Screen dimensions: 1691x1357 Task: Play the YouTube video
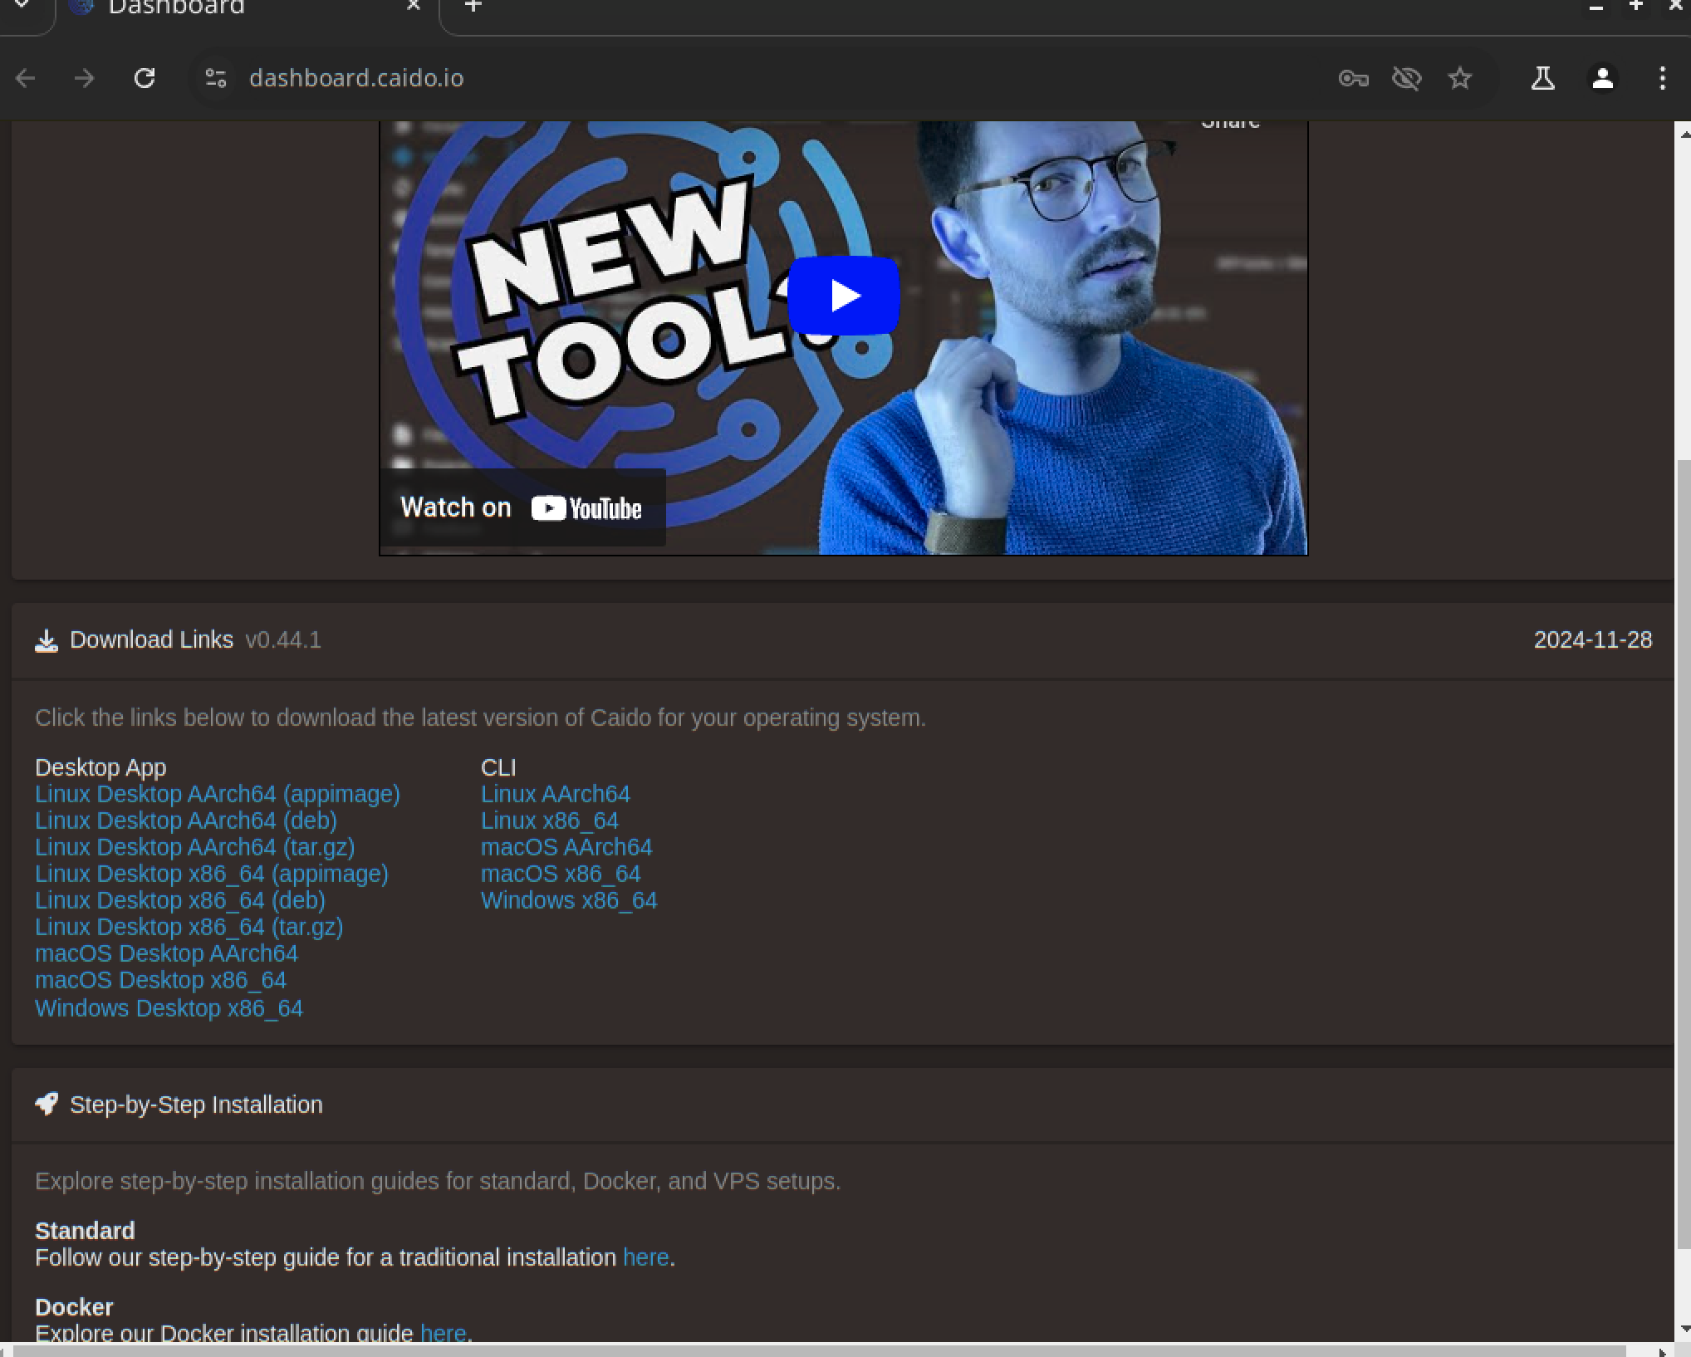coord(843,296)
